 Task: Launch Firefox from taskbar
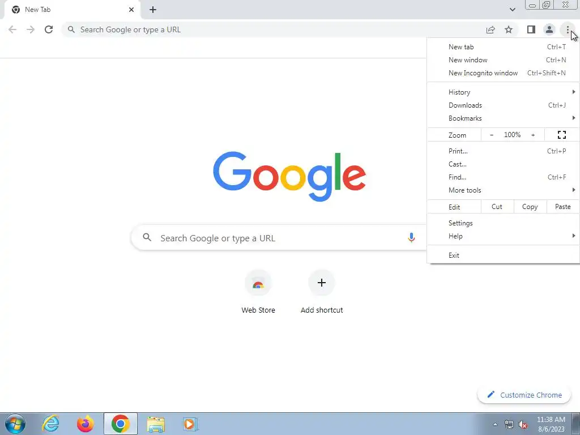[x=85, y=424]
